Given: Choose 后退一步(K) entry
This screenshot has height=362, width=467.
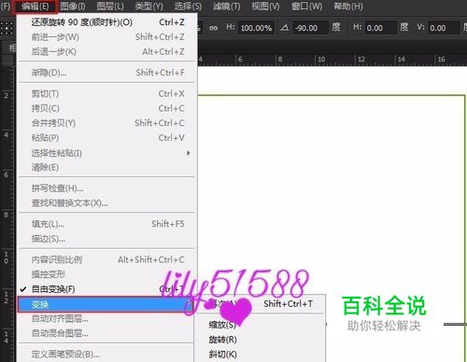Looking at the screenshot, I should [x=107, y=51].
